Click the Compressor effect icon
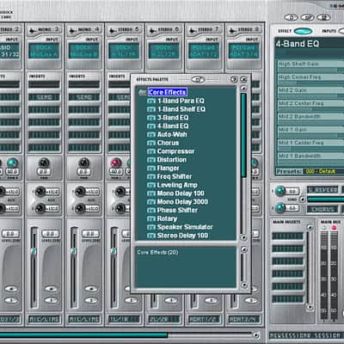This screenshot has width=344, height=344. coord(151,151)
